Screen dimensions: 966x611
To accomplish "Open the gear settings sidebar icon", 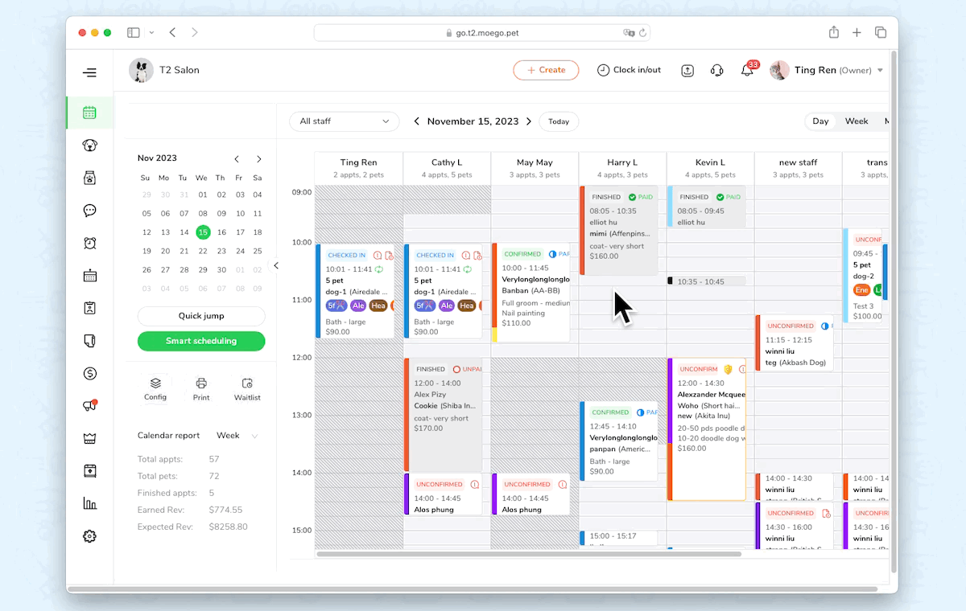I will tap(89, 536).
